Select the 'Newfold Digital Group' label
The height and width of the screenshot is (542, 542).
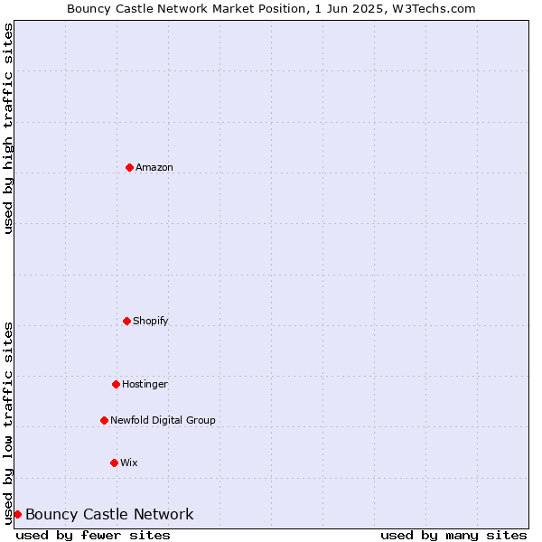pos(163,420)
